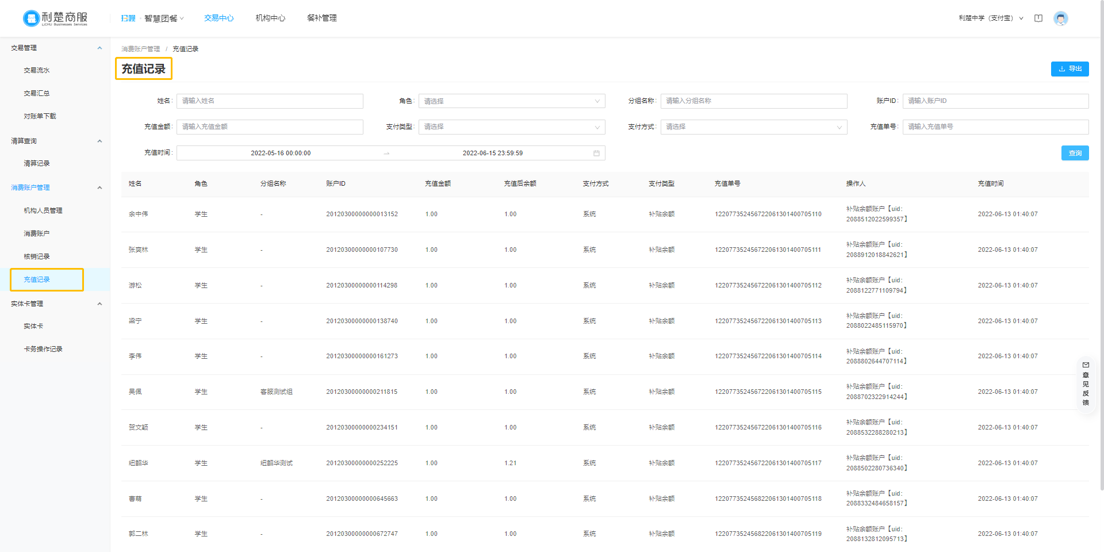Click order number 122077352456722061301400705115
This screenshot has height=552, width=1104.
(768, 392)
